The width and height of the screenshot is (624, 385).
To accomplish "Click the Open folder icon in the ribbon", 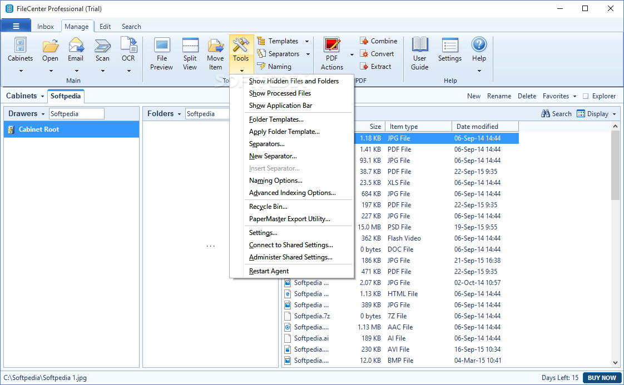I will point(51,46).
